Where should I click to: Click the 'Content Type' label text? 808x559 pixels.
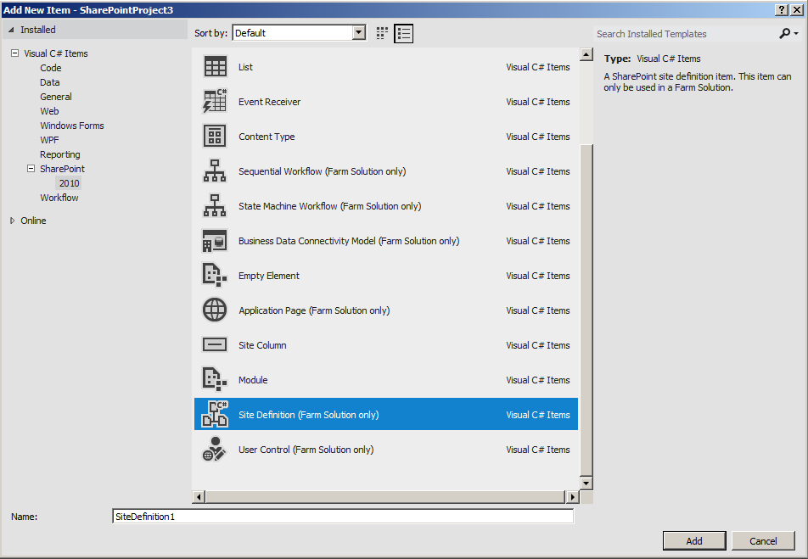(x=267, y=137)
